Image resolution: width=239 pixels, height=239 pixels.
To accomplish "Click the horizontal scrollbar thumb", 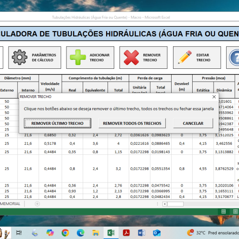I will [x=175, y=204].
